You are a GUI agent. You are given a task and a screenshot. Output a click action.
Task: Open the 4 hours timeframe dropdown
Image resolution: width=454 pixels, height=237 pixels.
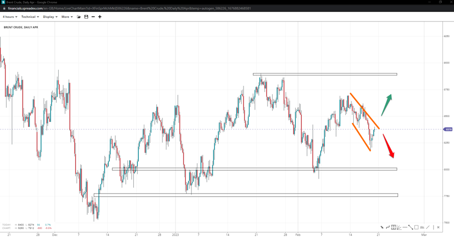point(10,17)
